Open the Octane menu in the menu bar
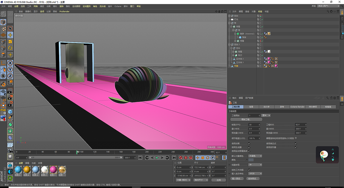This screenshot has height=188, width=344. (x=118, y=6)
